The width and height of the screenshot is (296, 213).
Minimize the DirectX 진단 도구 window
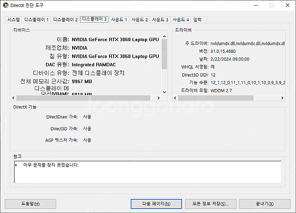coord(256,5)
